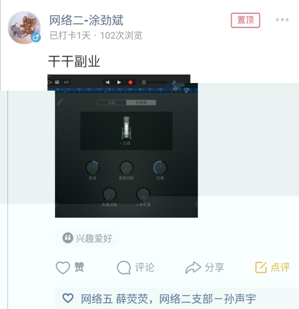Open user 网络二-涂劲斌 profile name

click(86, 20)
